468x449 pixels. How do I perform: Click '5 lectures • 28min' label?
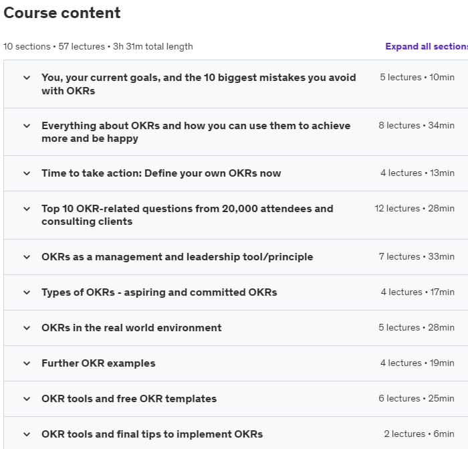pyautogui.click(x=417, y=328)
